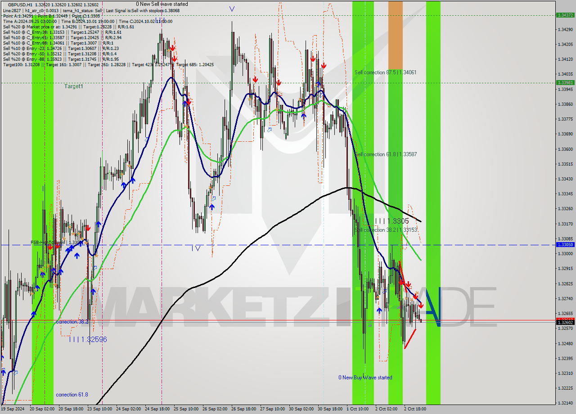Click the 'Line:2827' indicator status line
Image resolution: width=576 pixels, height=414 pixels.
91,10
